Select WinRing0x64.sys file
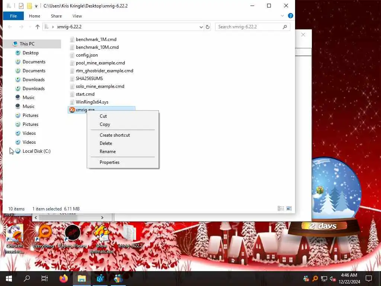 coord(92,102)
